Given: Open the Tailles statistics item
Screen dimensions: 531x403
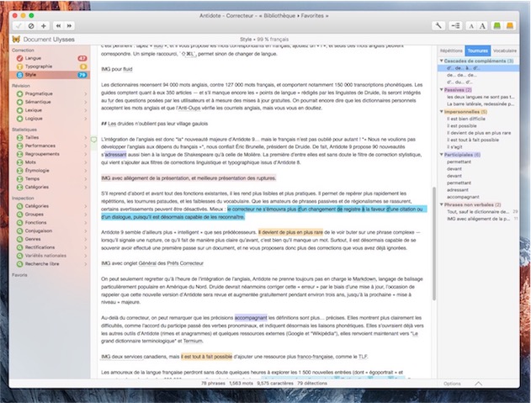Looking at the screenshot, I should click(50, 137).
